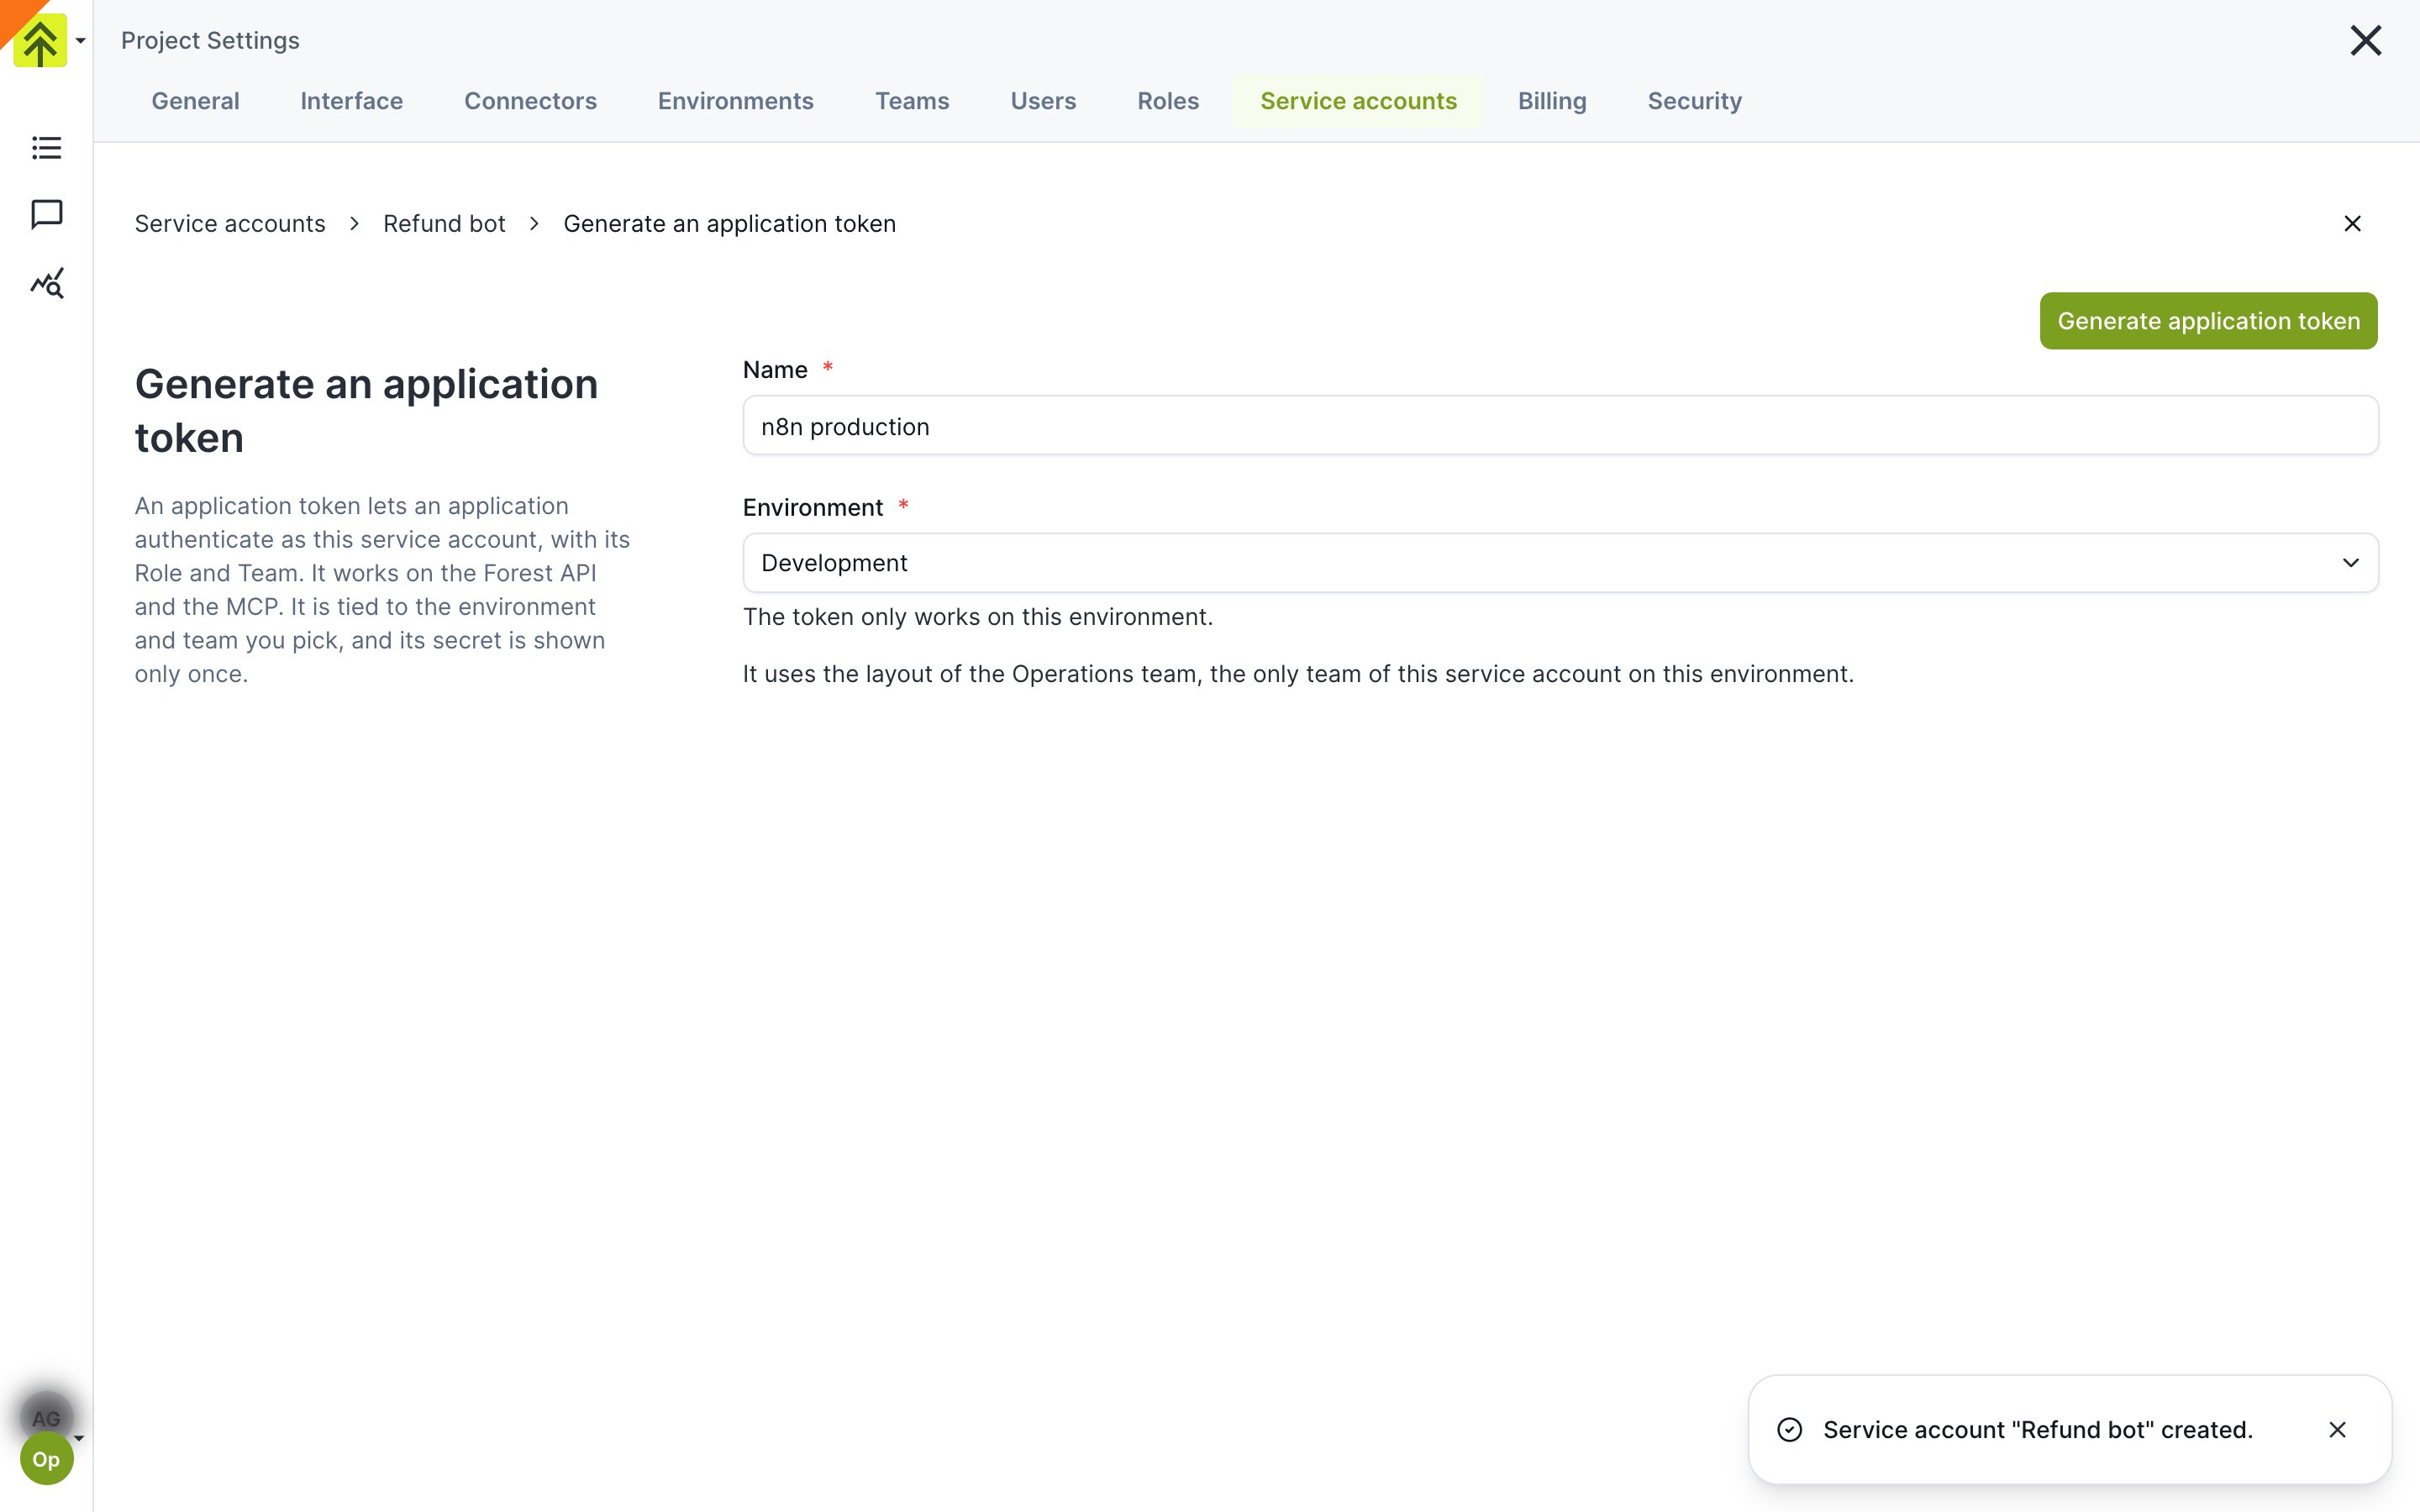The width and height of the screenshot is (2420, 1512).
Task: Click the 'Environment' field label
Action: (x=812, y=507)
